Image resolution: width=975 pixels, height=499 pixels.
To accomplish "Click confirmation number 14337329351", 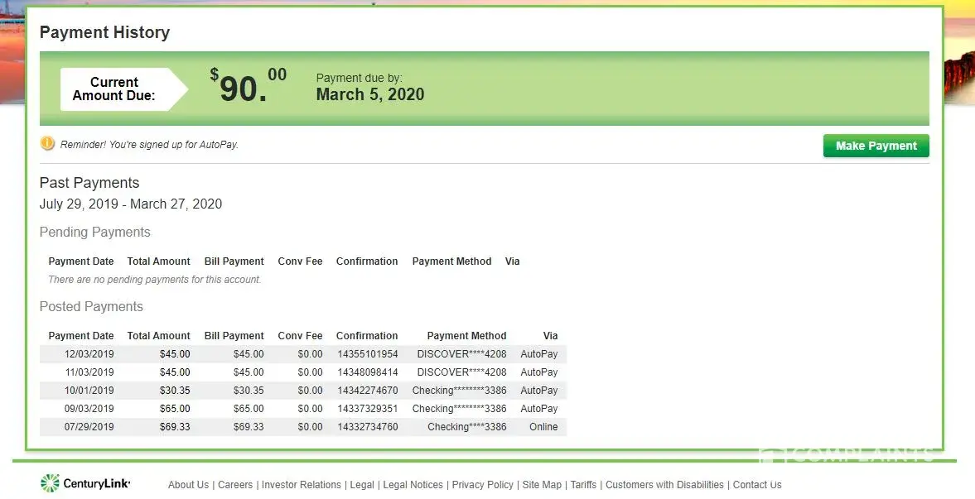I will click(x=368, y=408).
